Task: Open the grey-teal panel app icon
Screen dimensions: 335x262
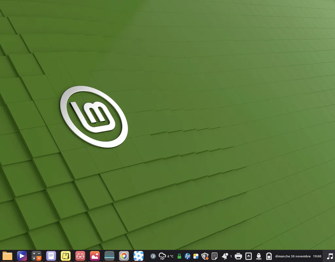Action: pos(109,256)
